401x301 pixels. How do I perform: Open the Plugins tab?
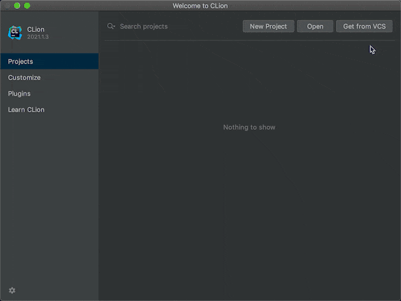tap(50, 94)
